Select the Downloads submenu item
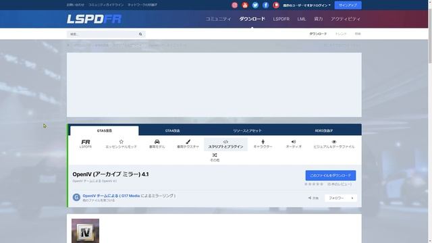The width and height of the screenshot is (432, 243). point(318,34)
